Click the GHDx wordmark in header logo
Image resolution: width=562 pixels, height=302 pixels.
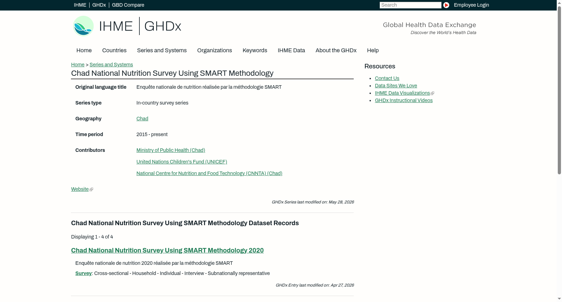163,26
